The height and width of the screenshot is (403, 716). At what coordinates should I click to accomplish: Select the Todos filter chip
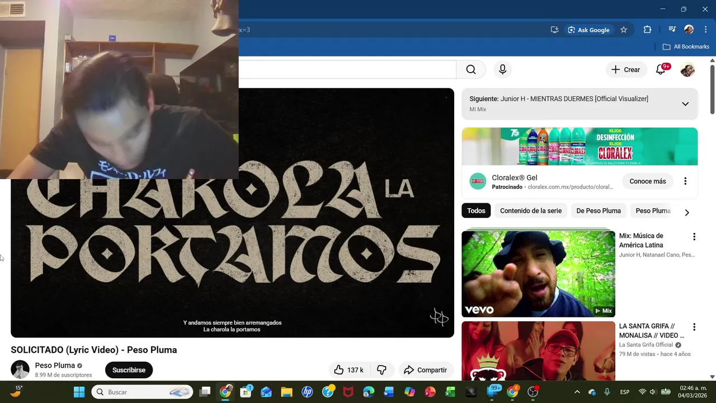476,210
